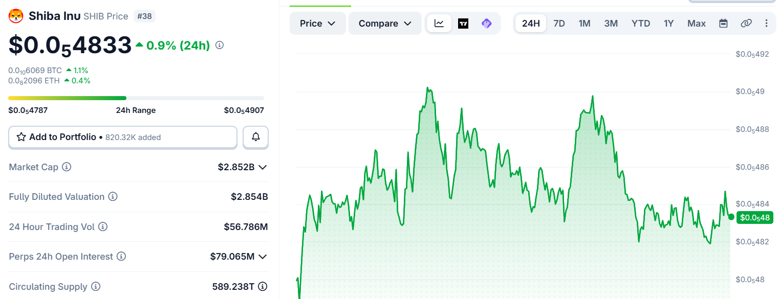This screenshot has height=299, width=779.
Task: Open the three-dot chart options menu
Action: [x=766, y=24]
